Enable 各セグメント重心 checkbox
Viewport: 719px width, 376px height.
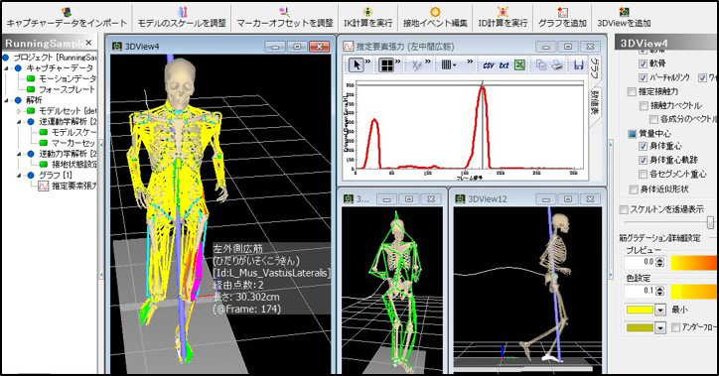click(x=643, y=174)
